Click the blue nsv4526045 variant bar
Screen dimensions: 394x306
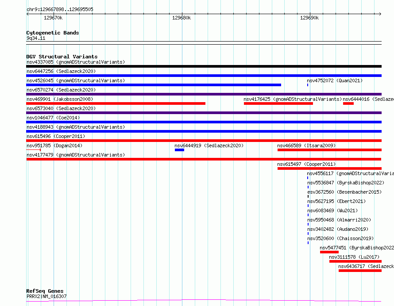coord(154,85)
